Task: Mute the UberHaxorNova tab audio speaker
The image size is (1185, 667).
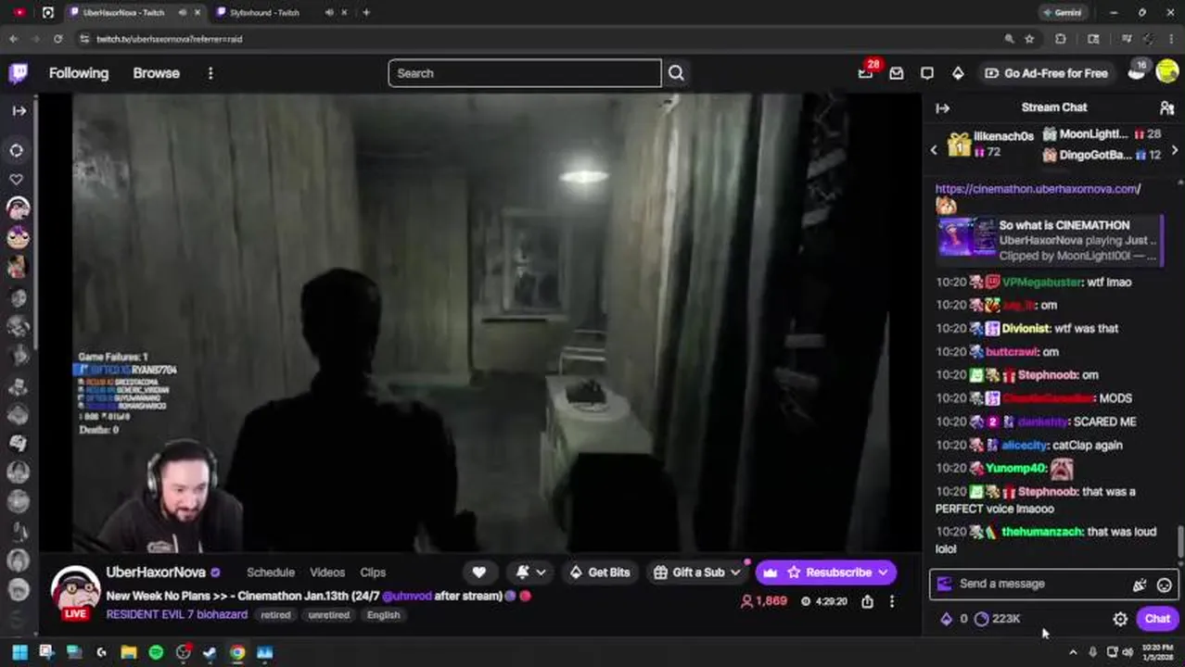Action: coord(182,12)
